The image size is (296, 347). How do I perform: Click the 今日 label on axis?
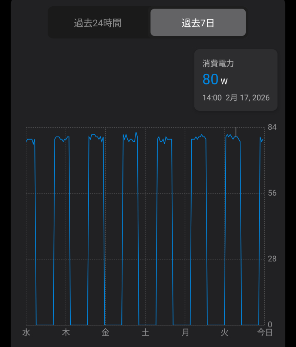click(x=265, y=332)
